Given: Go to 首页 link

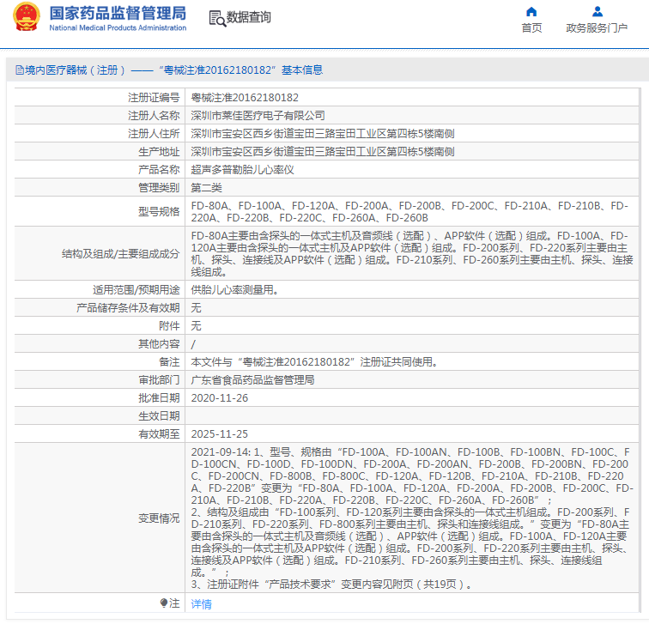Looking at the screenshot, I should pyautogui.click(x=531, y=27).
